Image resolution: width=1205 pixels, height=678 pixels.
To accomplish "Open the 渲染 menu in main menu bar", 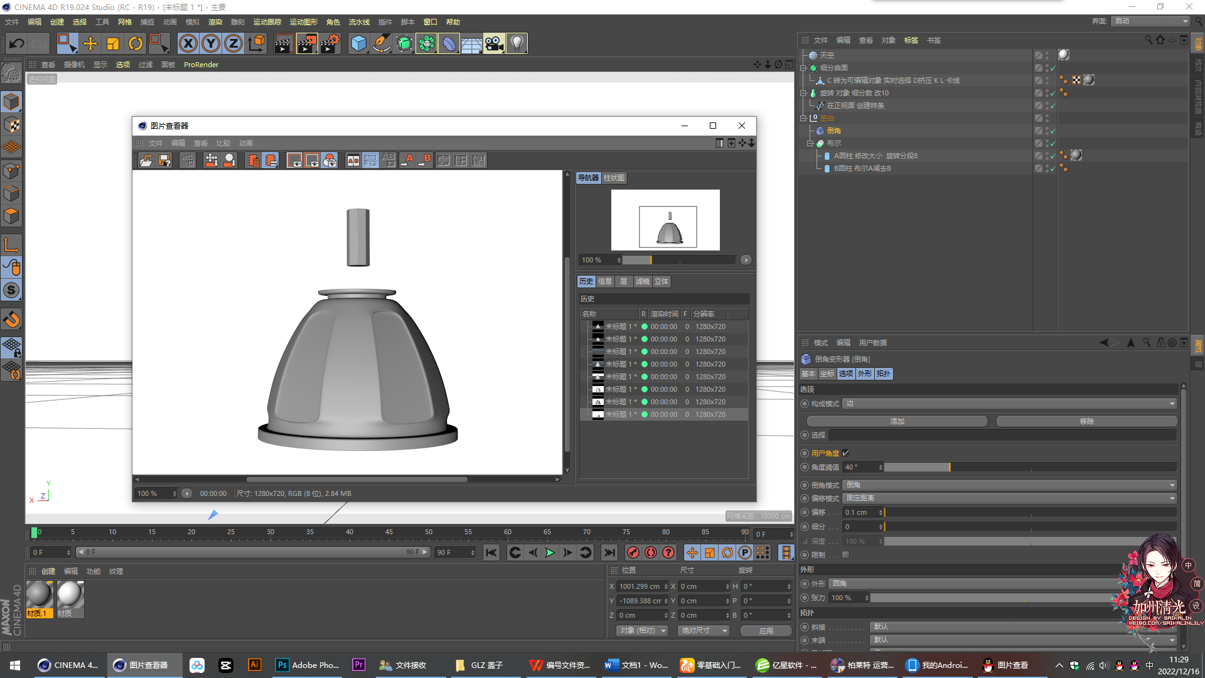I will [215, 22].
